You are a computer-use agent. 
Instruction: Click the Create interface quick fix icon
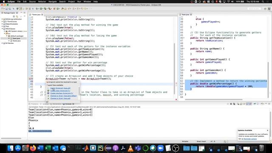tap(48, 93)
